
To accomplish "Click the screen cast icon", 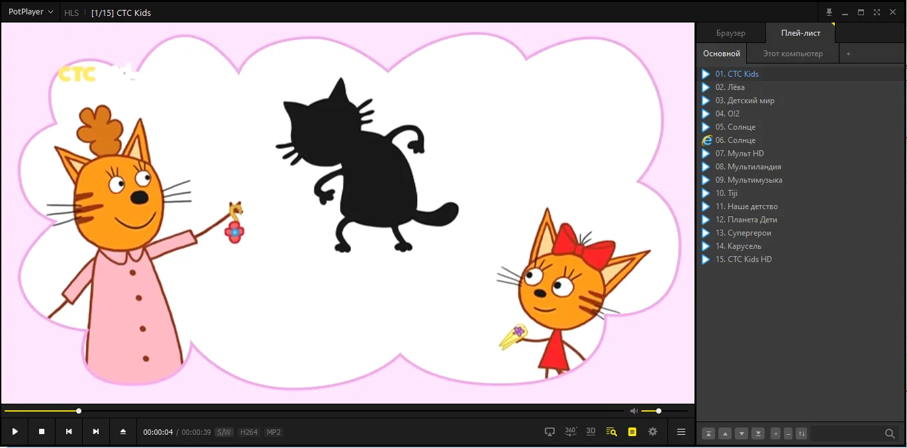I will pyautogui.click(x=549, y=431).
